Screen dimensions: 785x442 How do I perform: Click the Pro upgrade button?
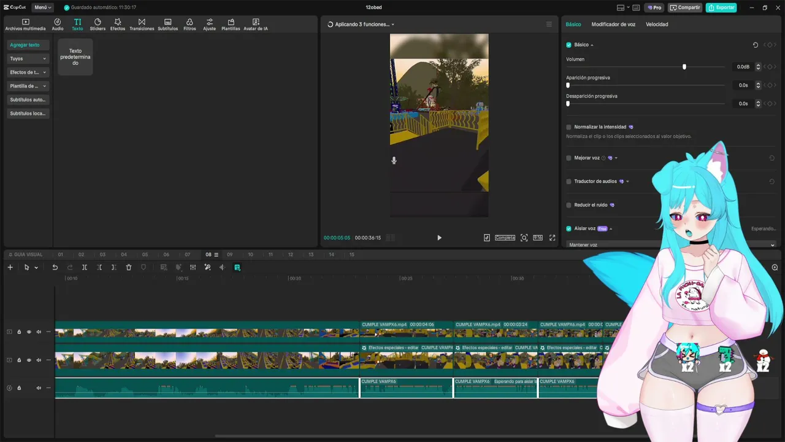[x=654, y=7]
